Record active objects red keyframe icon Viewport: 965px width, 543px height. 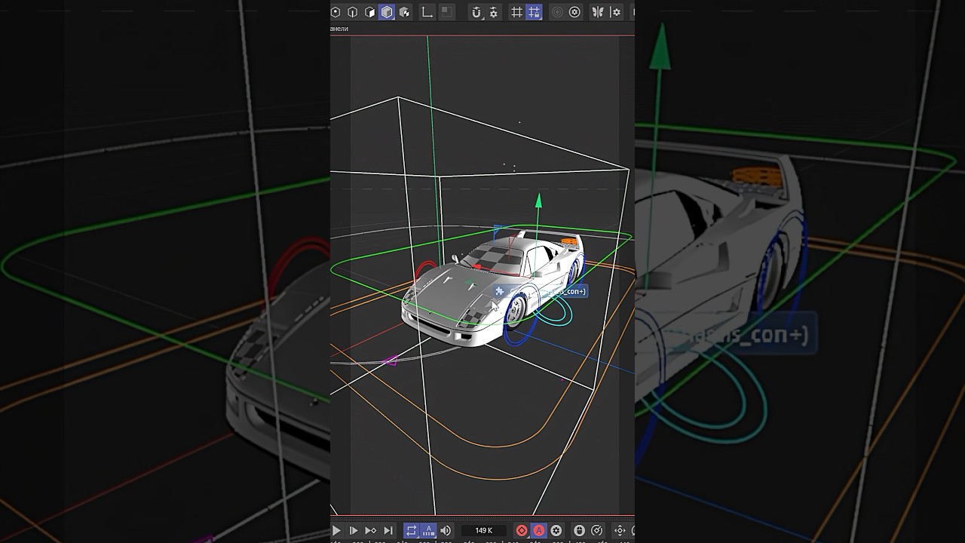(522, 531)
